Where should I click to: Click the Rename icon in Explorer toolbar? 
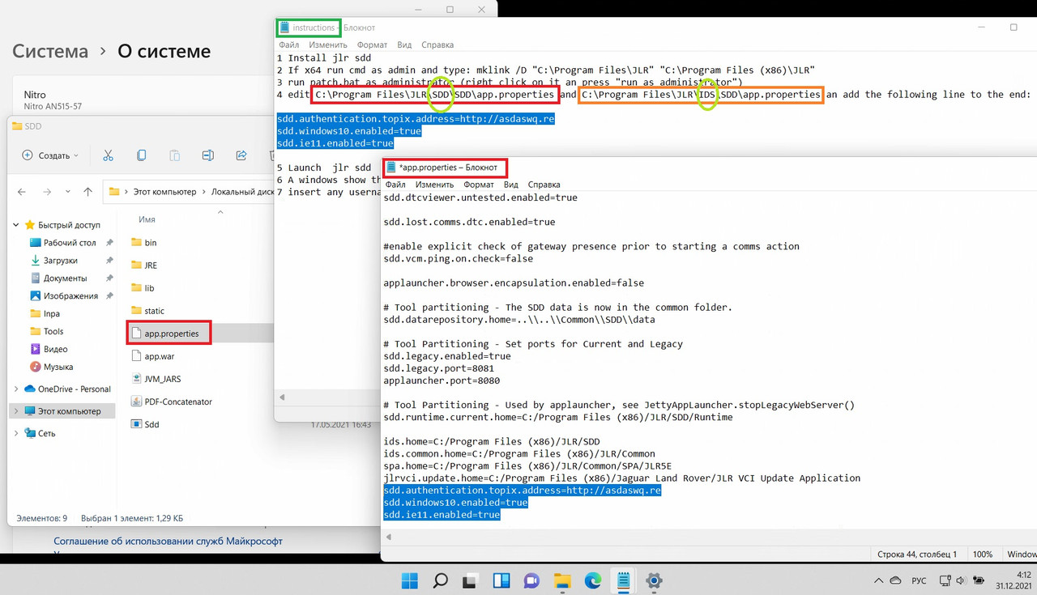[208, 155]
